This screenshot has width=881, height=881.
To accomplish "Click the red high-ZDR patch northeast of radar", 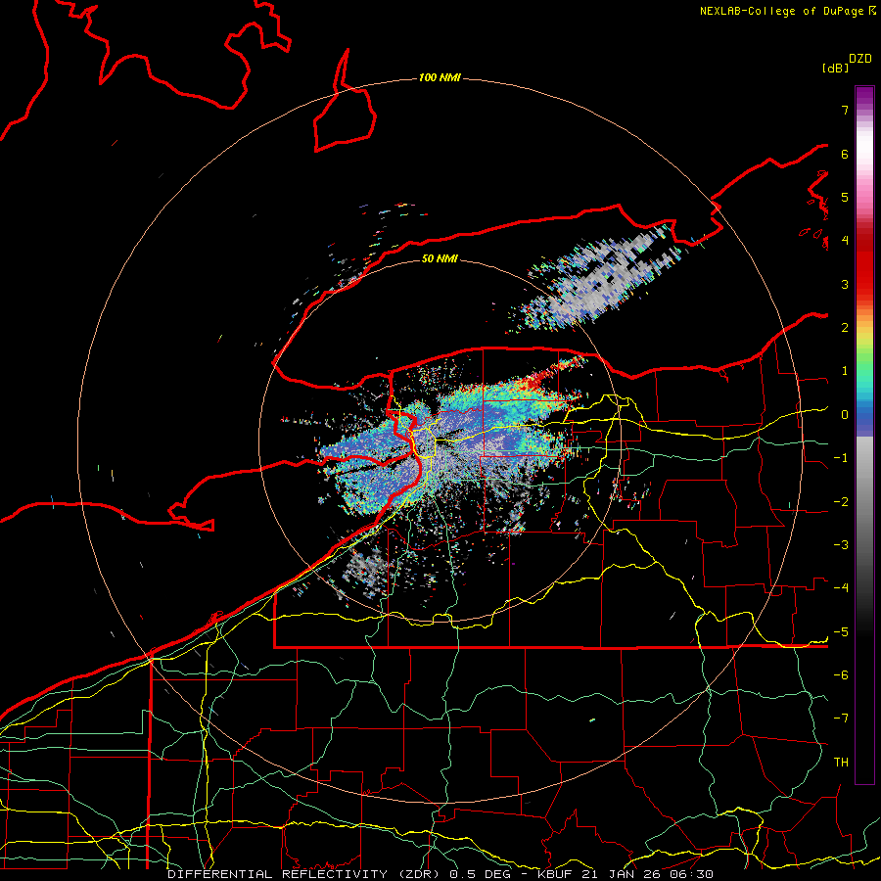I will coord(534,381).
